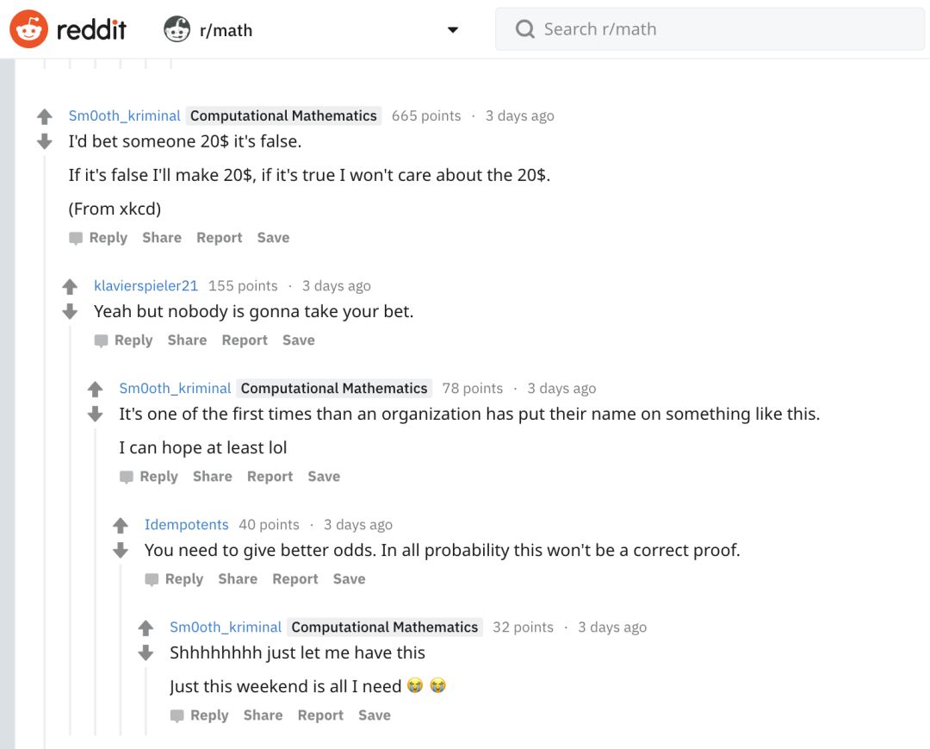Upvote the Idempotents comment
This screenshot has height=749, width=930.
click(121, 525)
